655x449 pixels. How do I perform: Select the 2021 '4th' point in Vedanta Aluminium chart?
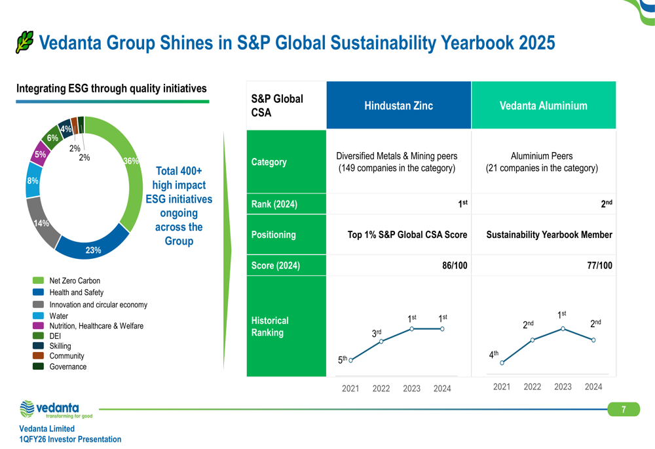click(x=502, y=363)
